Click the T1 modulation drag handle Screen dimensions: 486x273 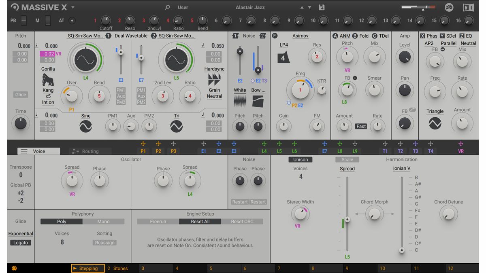(385, 144)
